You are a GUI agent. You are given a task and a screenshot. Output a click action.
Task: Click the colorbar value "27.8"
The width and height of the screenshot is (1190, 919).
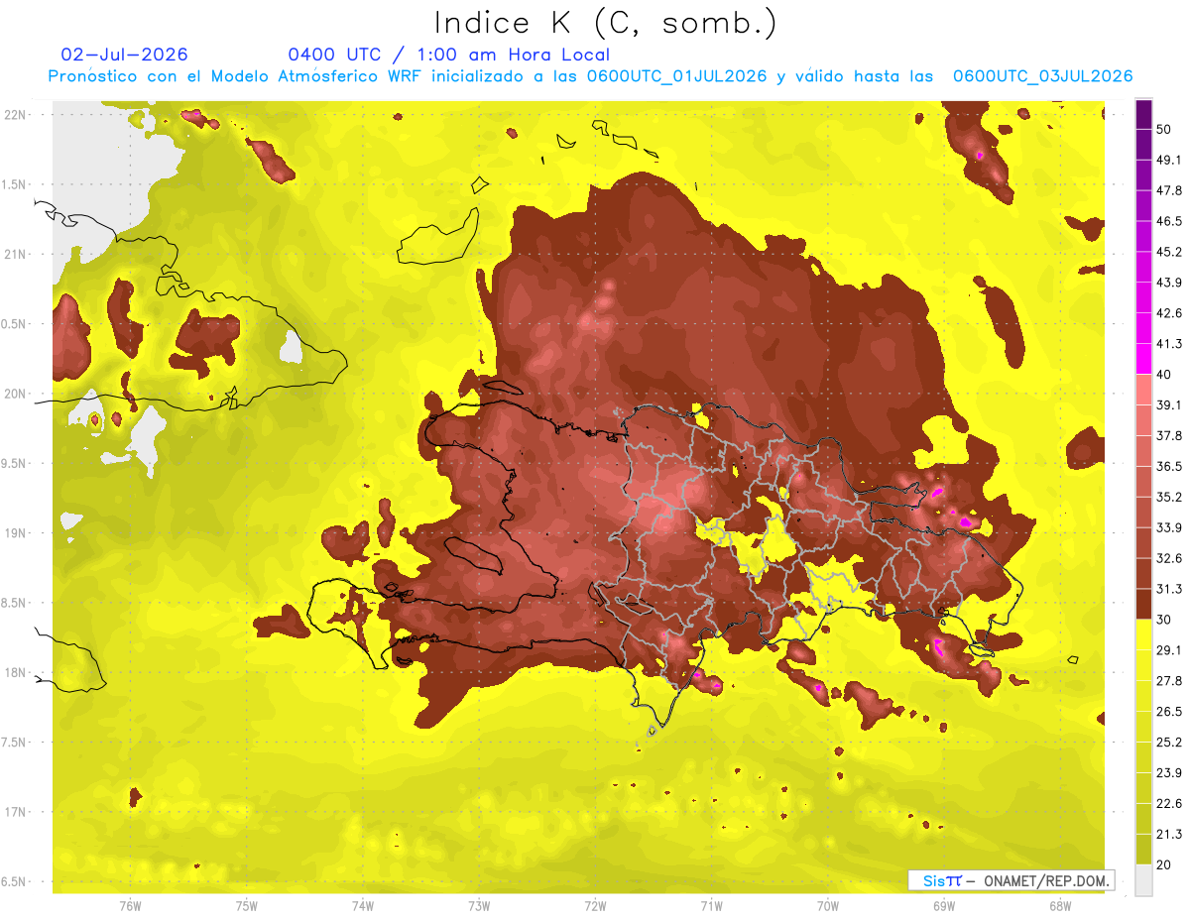pos(1169,681)
